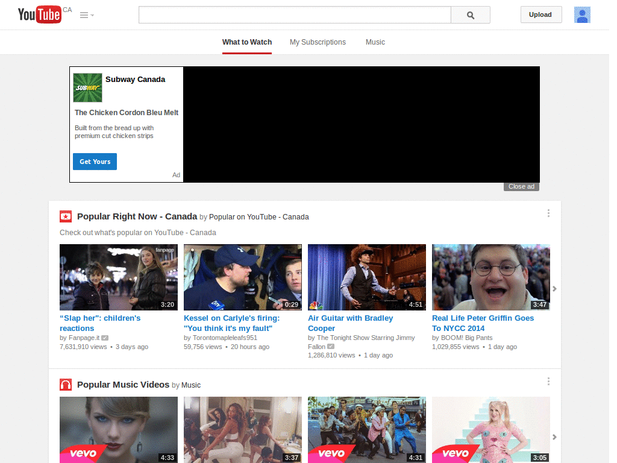
Task: Click the Upload button
Action: (540, 14)
